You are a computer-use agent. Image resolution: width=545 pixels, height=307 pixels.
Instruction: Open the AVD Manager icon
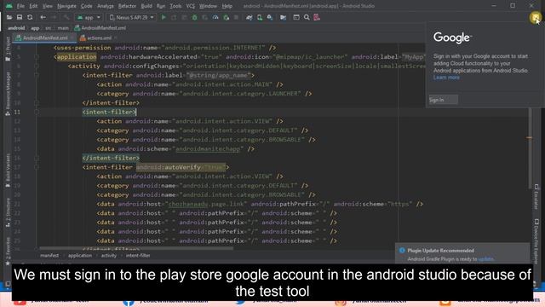pyautogui.click(x=260, y=17)
